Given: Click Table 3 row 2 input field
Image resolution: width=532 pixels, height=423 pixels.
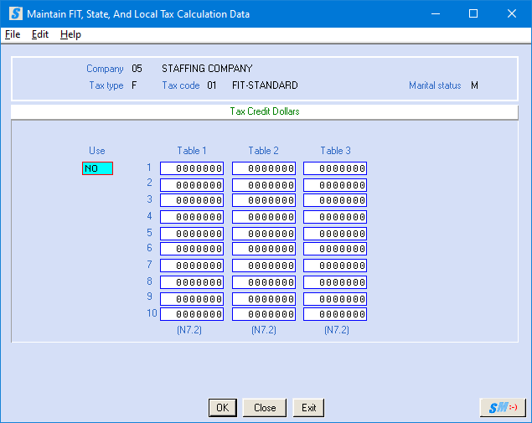Looking at the screenshot, I should click(x=335, y=185).
